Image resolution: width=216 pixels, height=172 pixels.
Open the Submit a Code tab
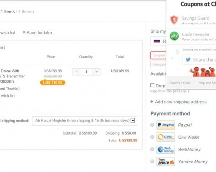point(180,83)
